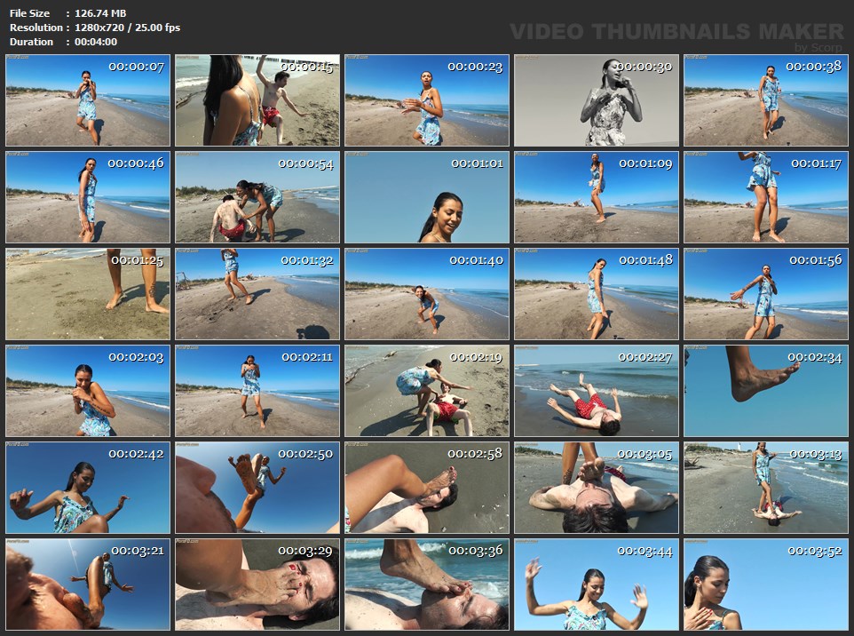
Task: Open the thumbnail at 00:03:05
Action: (x=597, y=488)
